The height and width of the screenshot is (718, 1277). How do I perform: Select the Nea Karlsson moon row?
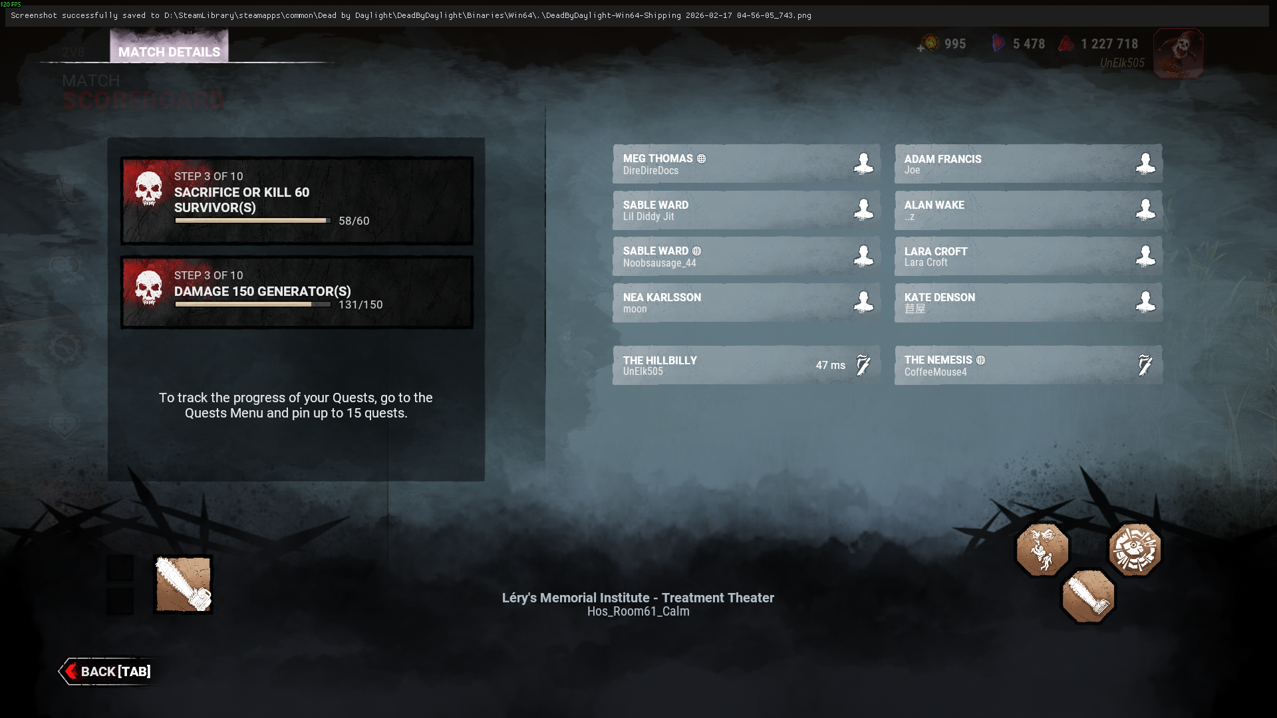746,302
